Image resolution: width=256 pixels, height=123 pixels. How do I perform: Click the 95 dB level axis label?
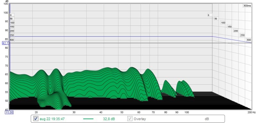tap(6, 21)
